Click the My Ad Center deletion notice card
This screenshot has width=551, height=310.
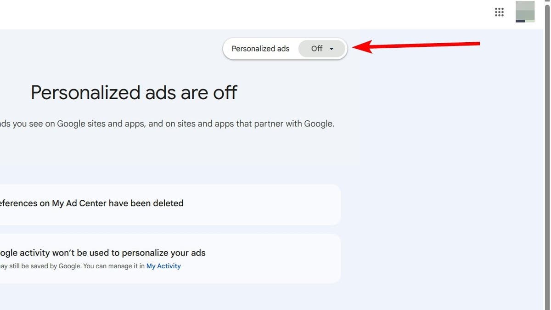pos(170,204)
